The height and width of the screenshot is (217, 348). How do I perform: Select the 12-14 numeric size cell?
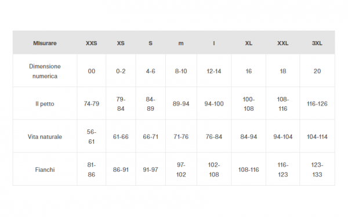click(x=214, y=71)
